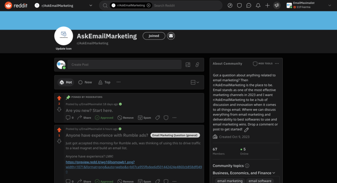
Task: Click the plus icon to create post
Action: 268,6
